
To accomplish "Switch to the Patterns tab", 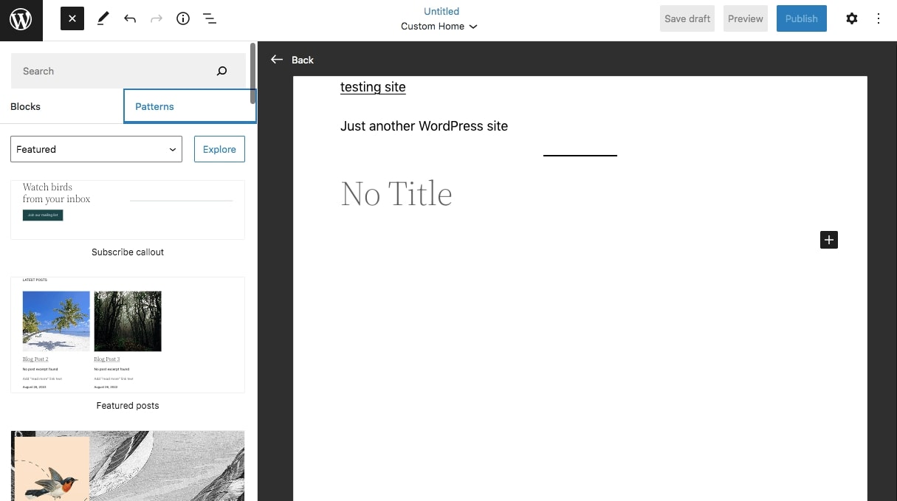I will (154, 106).
